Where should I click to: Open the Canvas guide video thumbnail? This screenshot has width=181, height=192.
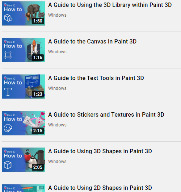coord(24,50)
